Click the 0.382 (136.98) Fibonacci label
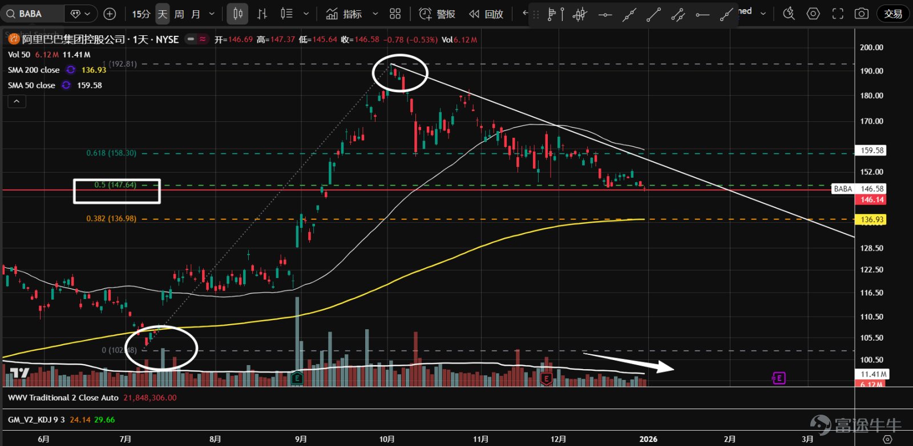913x446 pixels. point(111,219)
